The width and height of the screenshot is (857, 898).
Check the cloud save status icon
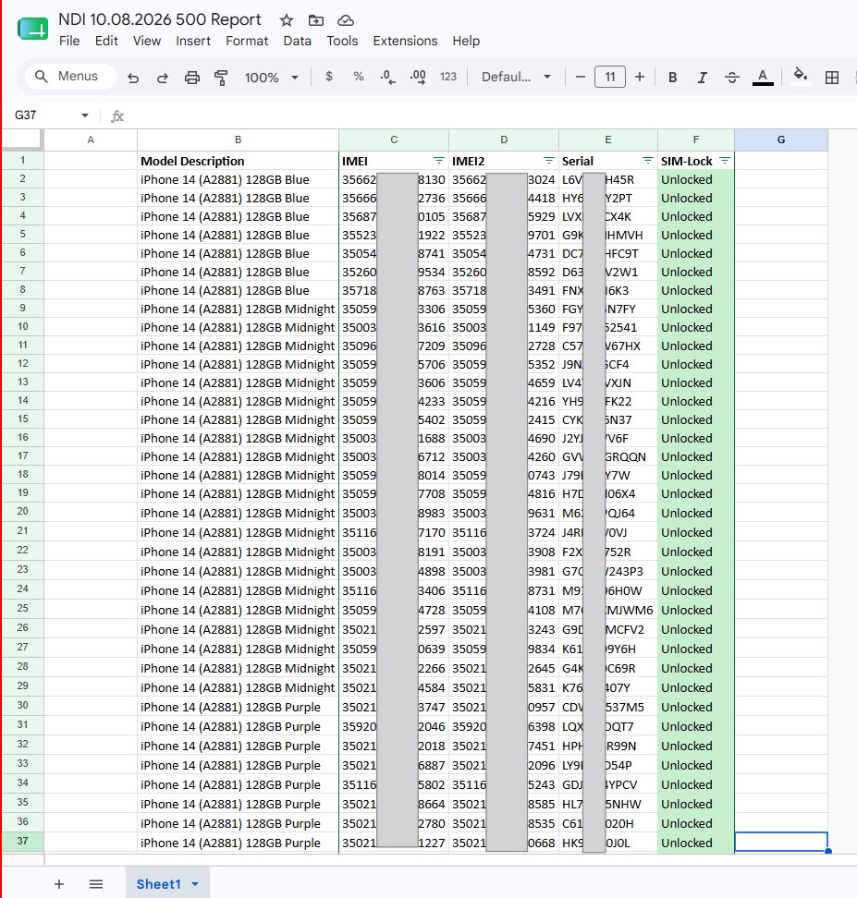tap(345, 20)
